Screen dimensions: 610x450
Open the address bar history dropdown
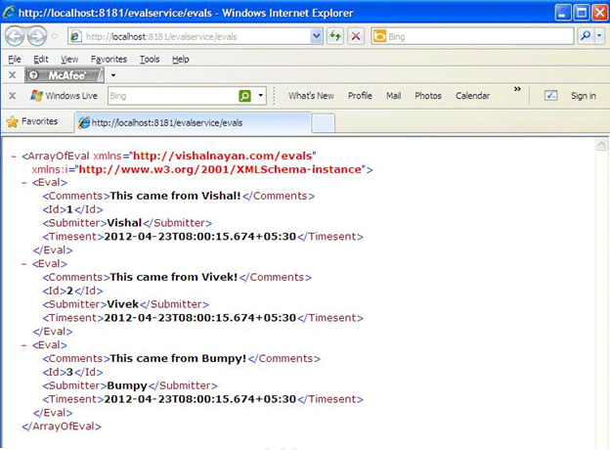tap(317, 36)
